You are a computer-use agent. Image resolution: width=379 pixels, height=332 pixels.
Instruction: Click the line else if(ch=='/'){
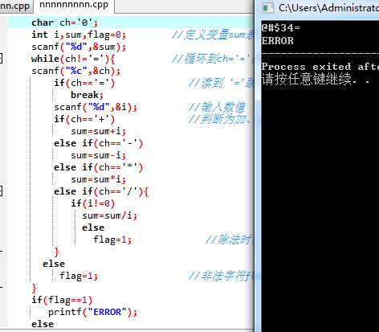(101, 191)
